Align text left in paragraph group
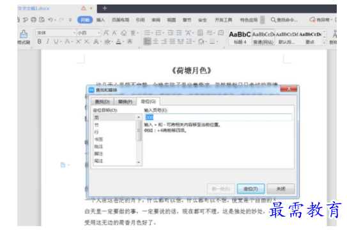 pyautogui.click(x=147, y=42)
